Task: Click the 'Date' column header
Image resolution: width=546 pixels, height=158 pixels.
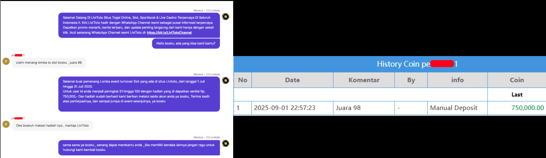Action: point(293,80)
